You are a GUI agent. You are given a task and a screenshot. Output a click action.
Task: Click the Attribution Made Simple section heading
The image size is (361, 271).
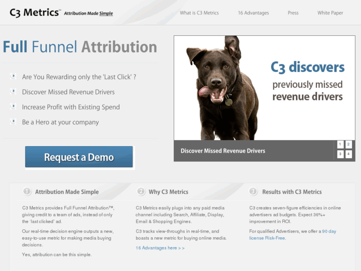click(67, 192)
